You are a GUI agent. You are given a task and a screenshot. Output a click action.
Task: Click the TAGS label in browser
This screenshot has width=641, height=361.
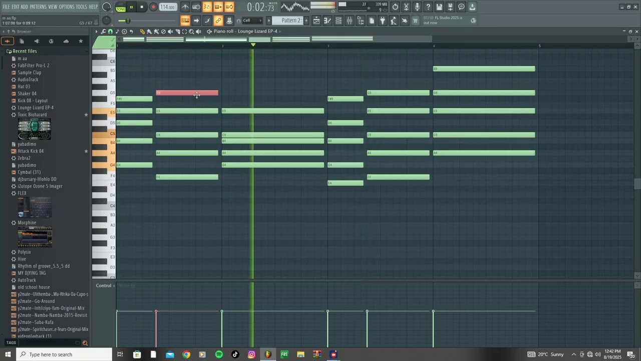[x=11, y=343]
